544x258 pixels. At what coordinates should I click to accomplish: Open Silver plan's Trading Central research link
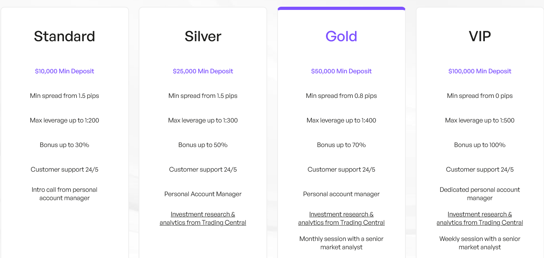click(x=203, y=218)
